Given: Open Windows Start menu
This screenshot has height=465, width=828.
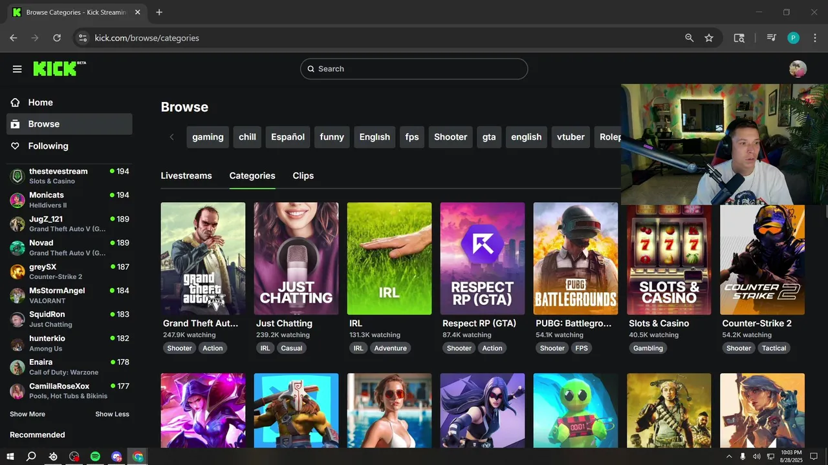Looking at the screenshot, I should coord(10,457).
